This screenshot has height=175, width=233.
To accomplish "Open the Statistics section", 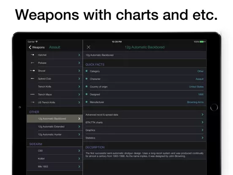I will (145, 138).
